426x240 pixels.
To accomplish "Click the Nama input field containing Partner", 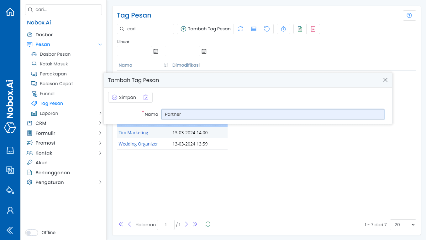I will 272,114.
